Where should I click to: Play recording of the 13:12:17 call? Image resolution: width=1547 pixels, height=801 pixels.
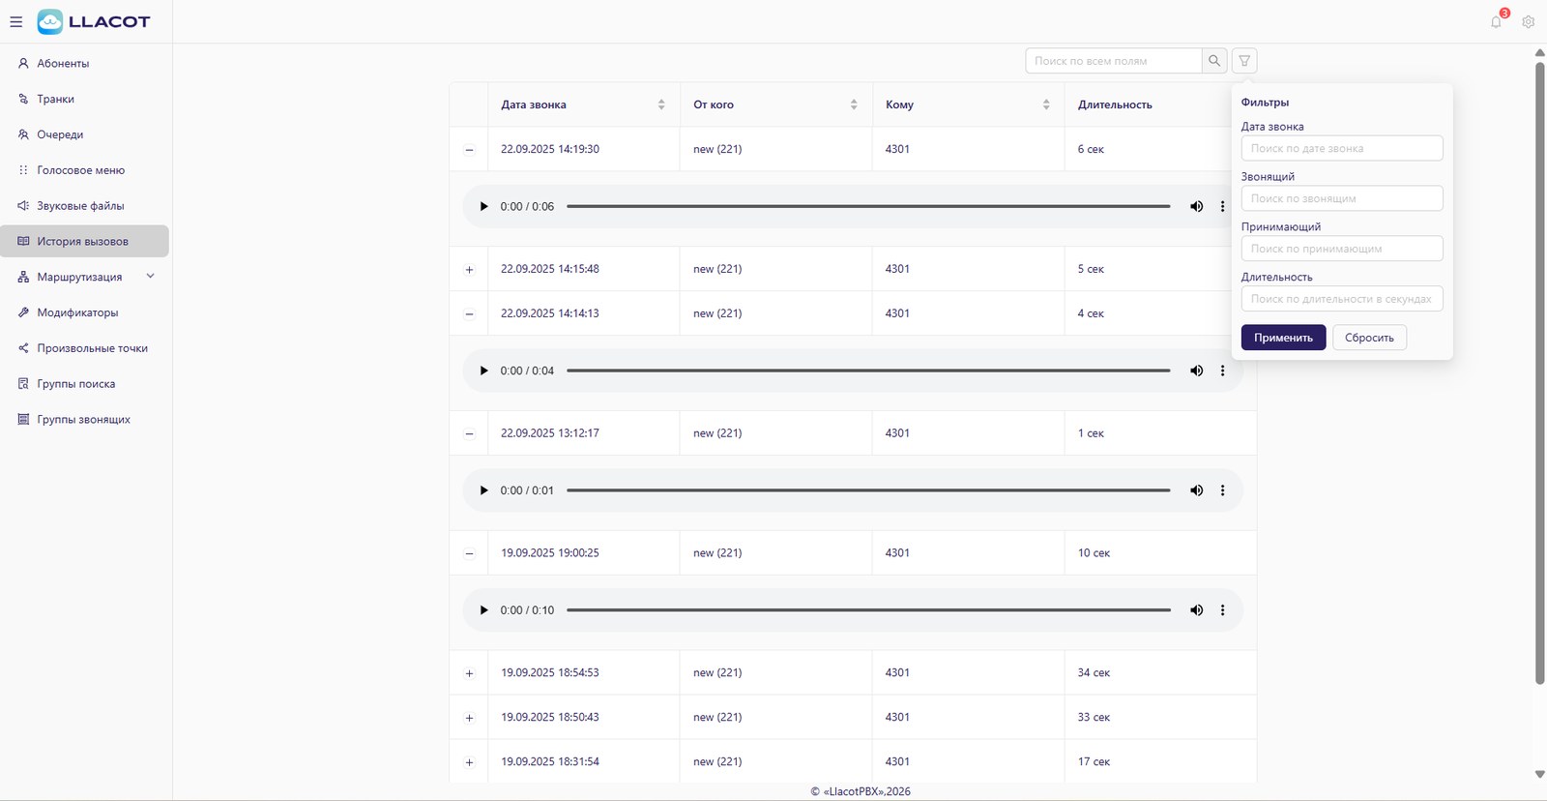coord(484,490)
